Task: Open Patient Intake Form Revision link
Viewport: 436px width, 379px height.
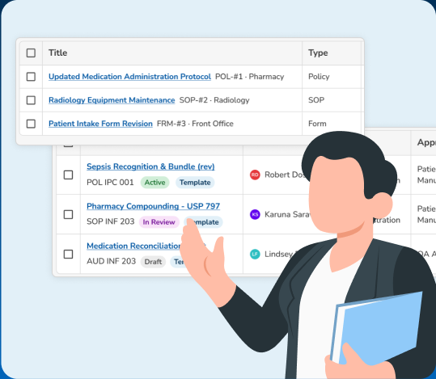Action: tap(100, 124)
